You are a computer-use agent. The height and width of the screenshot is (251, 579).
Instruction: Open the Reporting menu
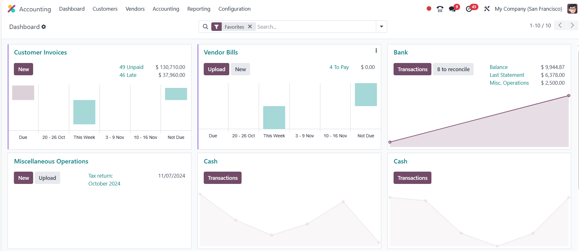pyautogui.click(x=199, y=9)
